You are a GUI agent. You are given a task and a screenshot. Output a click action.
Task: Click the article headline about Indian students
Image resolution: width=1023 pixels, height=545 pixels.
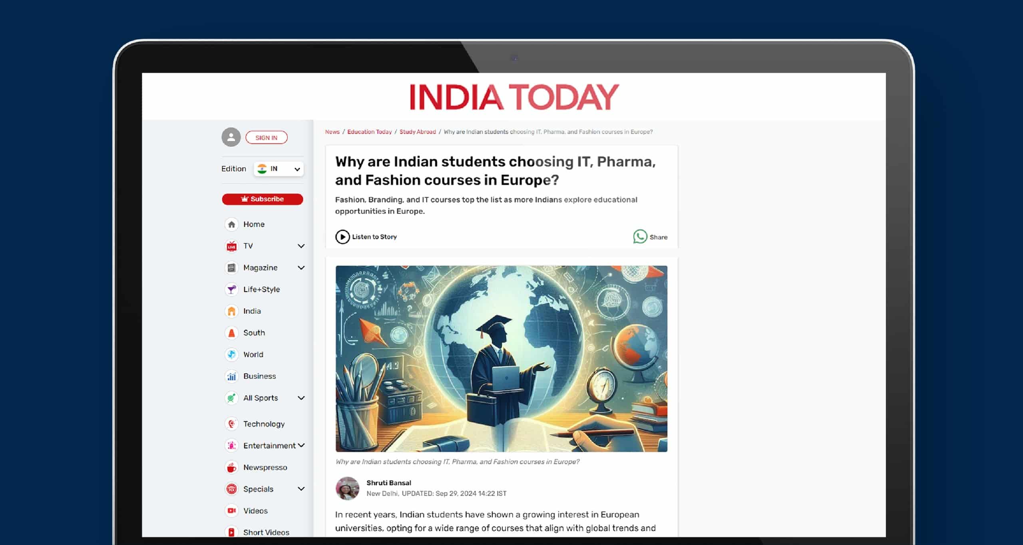point(495,170)
